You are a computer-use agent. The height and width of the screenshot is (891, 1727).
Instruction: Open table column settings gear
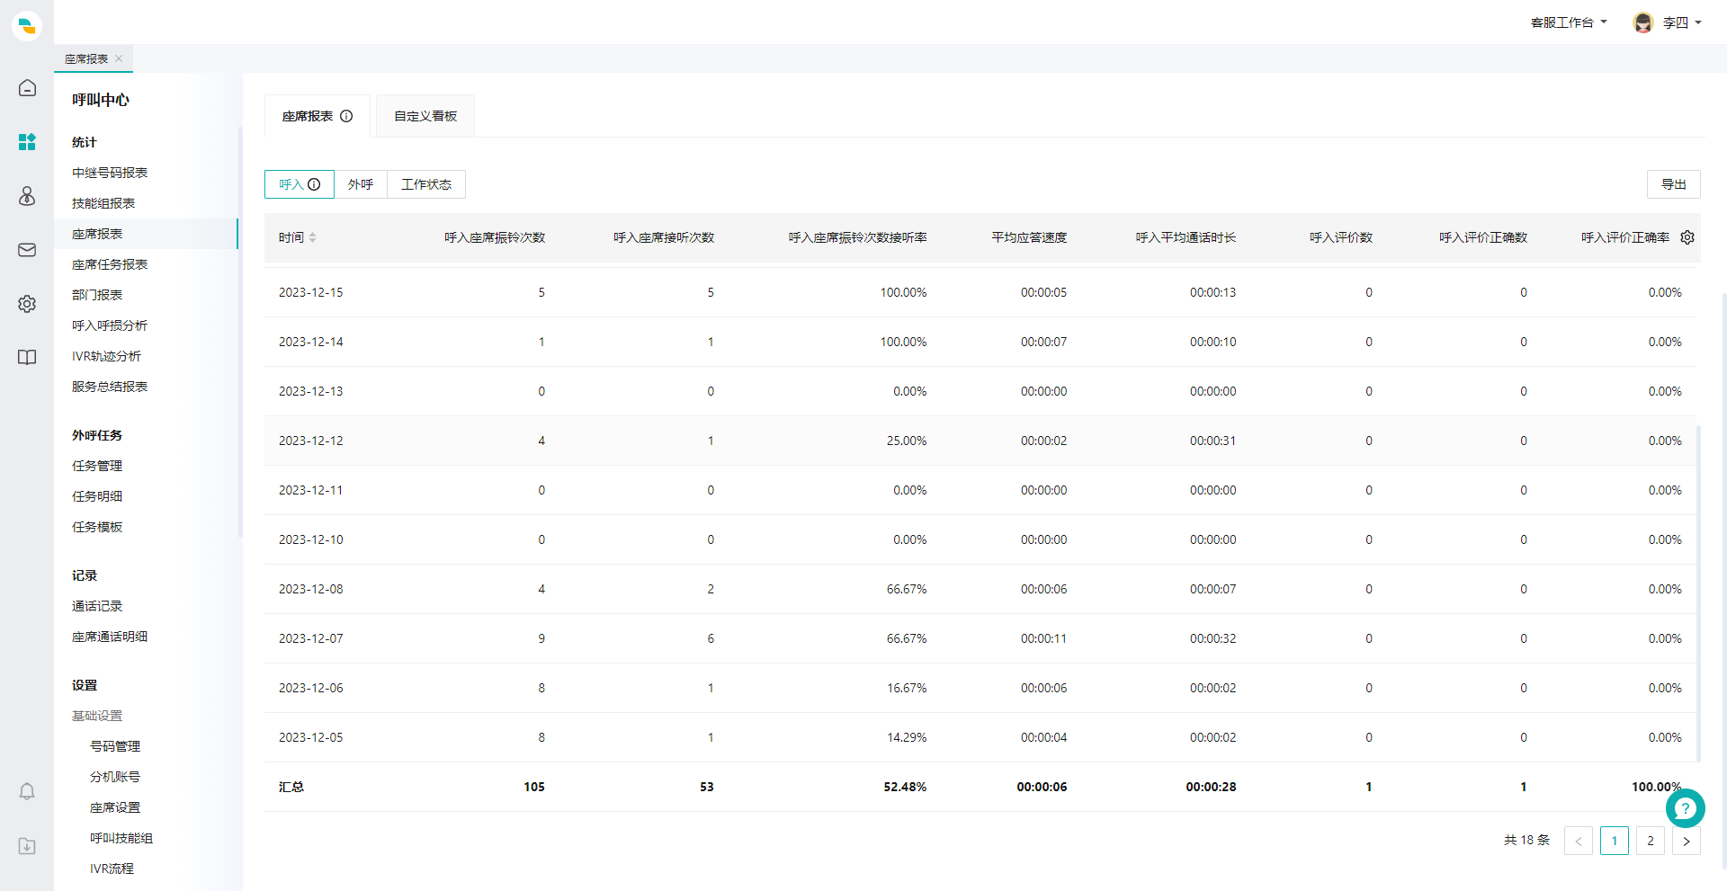(x=1687, y=237)
